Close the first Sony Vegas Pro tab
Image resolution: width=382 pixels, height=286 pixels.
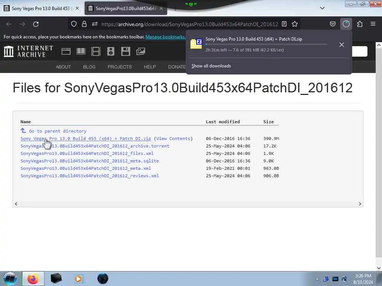point(77,8)
